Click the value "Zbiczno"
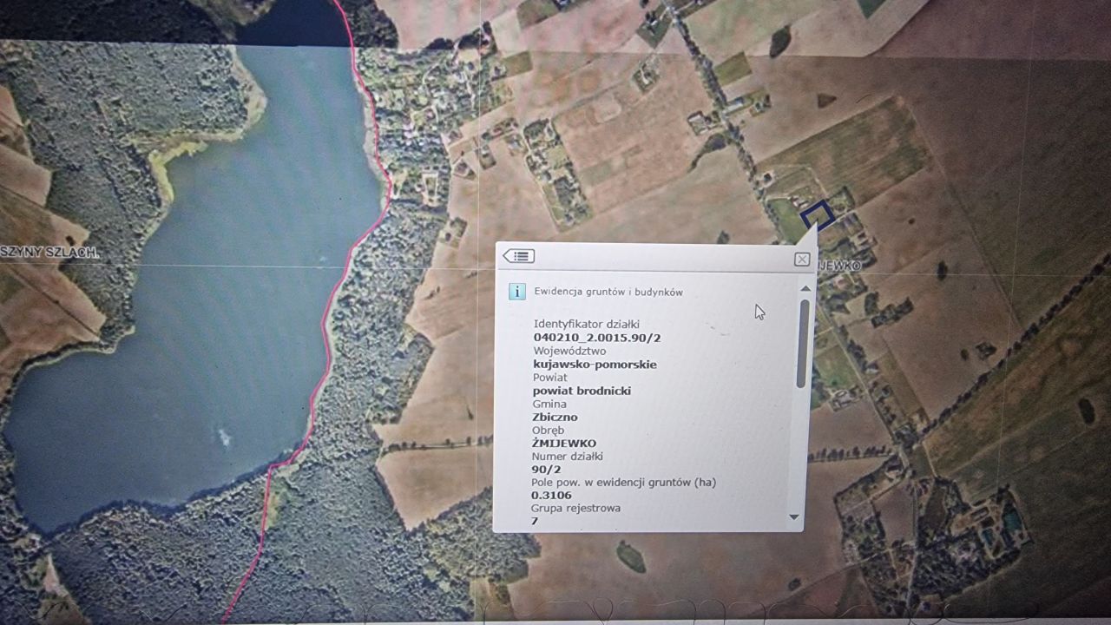Screen dimensions: 1111x625 (x=555, y=418)
